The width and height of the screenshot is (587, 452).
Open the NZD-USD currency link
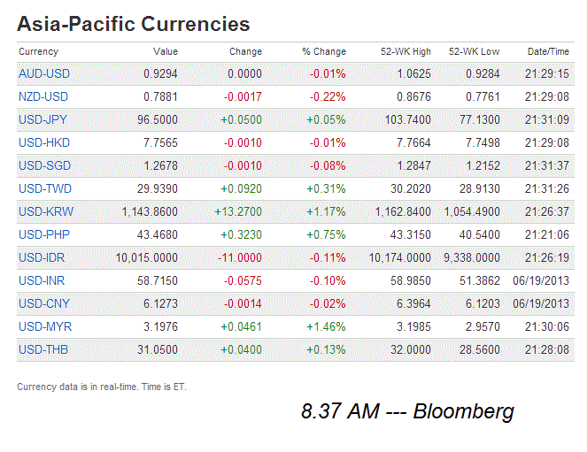tap(43, 96)
